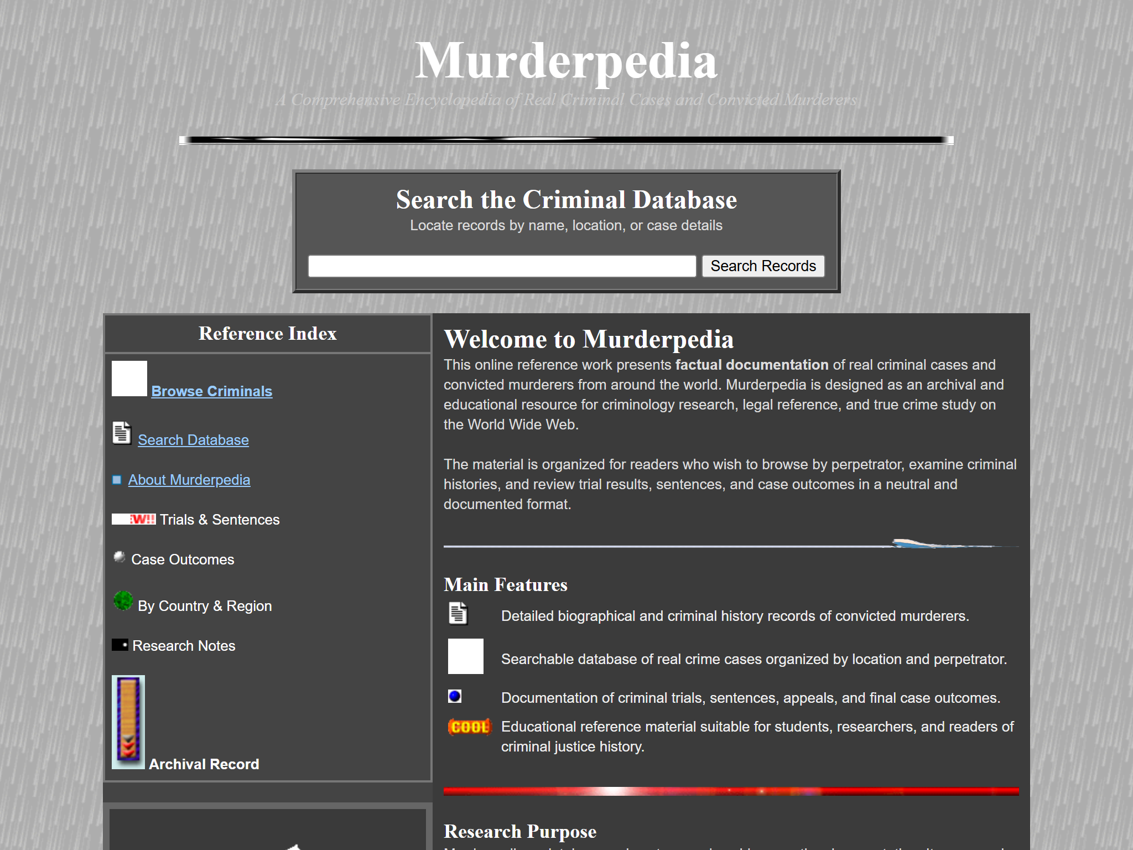Click the blue square bullet beside About Murderpedia
This screenshot has width=1133, height=850.
point(116,479)
